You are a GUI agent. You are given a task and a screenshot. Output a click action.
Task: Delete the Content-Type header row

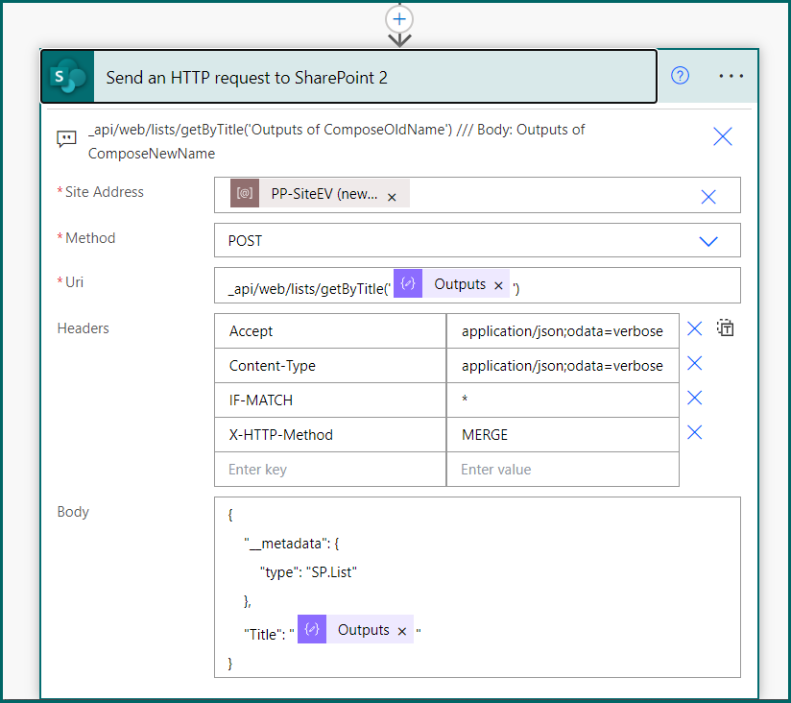coord(695,363)
